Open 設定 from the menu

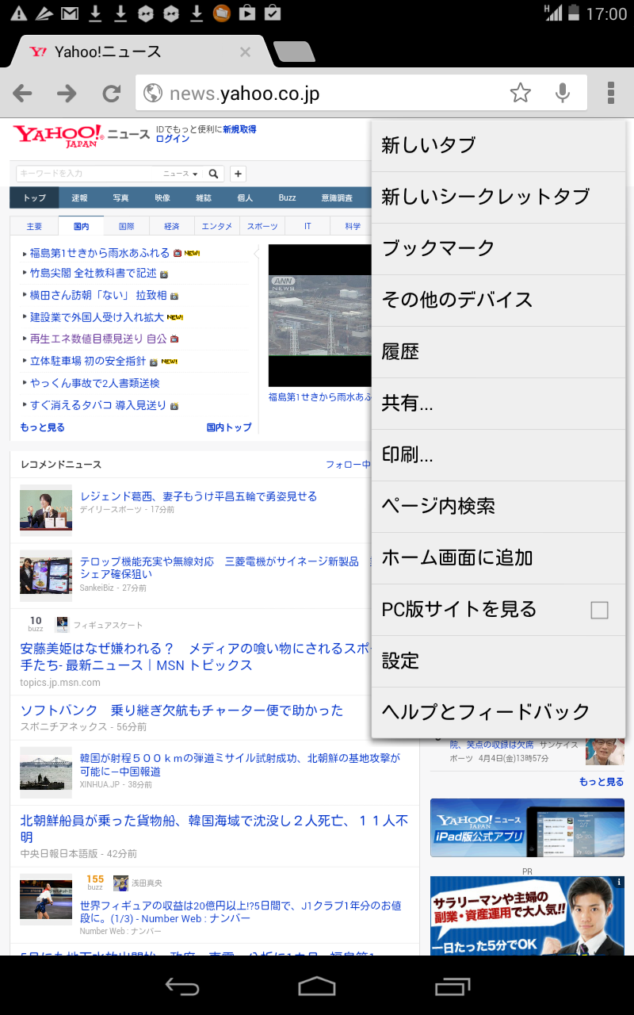click(x=498, y=661)
